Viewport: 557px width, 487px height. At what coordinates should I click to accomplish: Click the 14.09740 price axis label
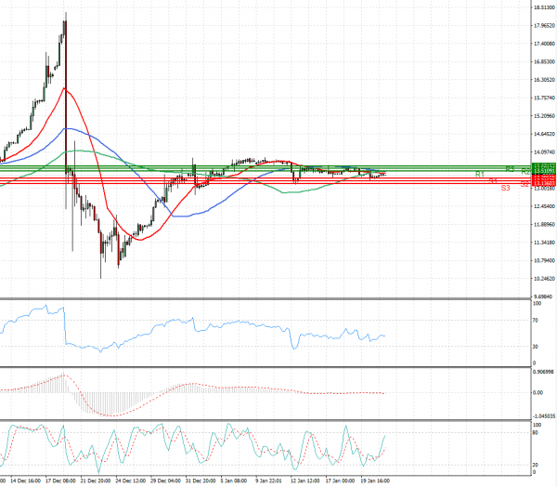pos(544,152)
